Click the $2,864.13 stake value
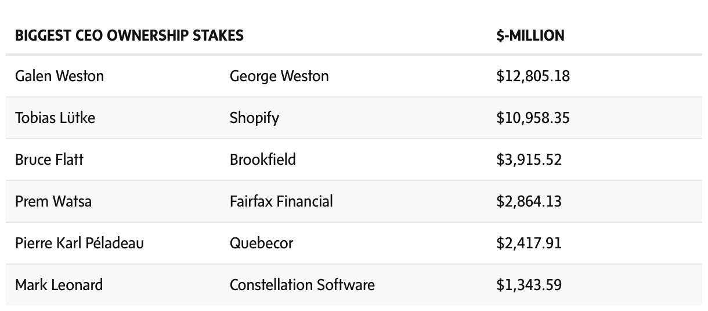 529,201
